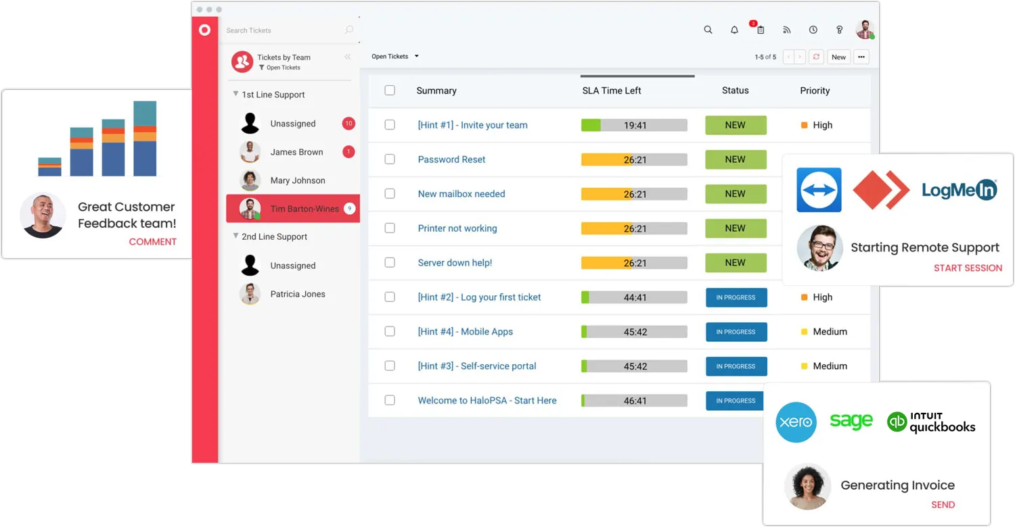View tasks by clicking the clipboard icon
Screen dimensions: 1015x527
pos(759,30)
